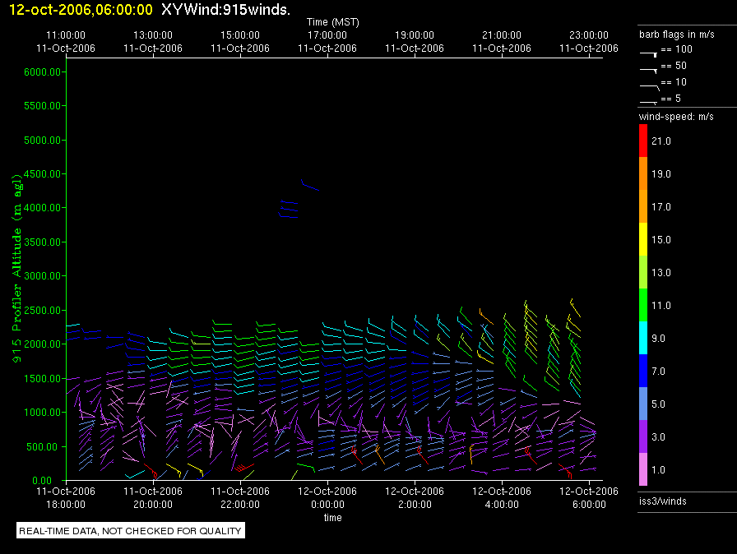Select the red 21.0 wind-speed color segment
This screenshot has height=554, width=737.
(643, 141)
